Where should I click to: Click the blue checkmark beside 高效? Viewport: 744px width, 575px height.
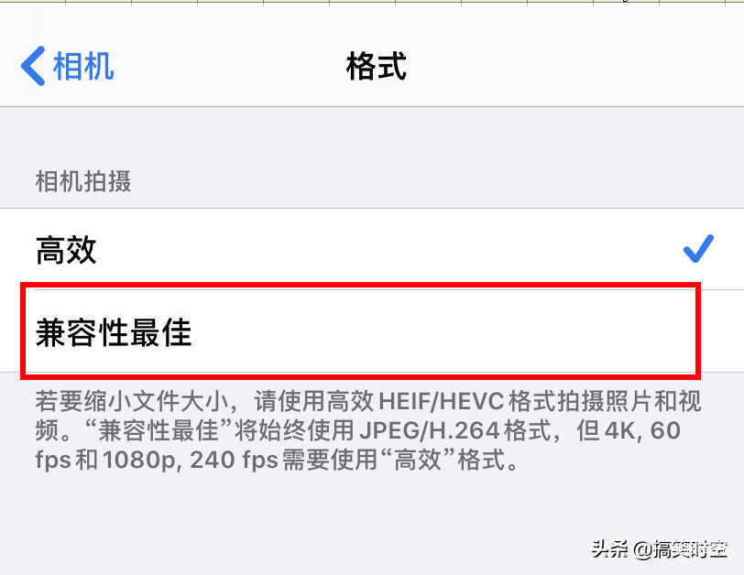[x=698, y=248]
